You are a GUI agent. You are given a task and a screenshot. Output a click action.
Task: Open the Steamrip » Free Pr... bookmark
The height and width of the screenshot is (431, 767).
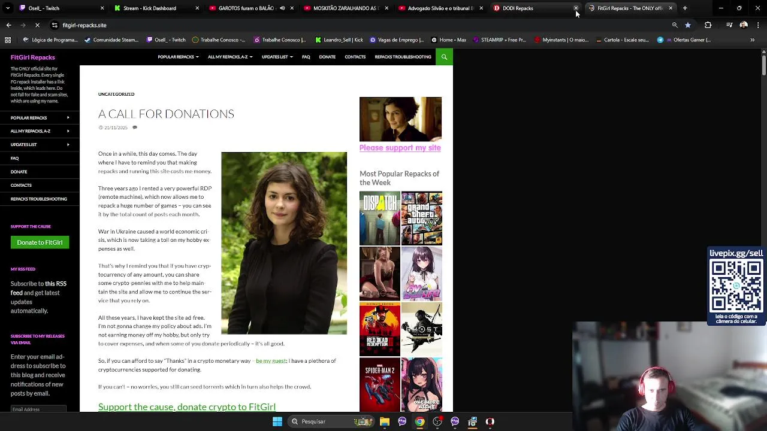pos(499,40)
